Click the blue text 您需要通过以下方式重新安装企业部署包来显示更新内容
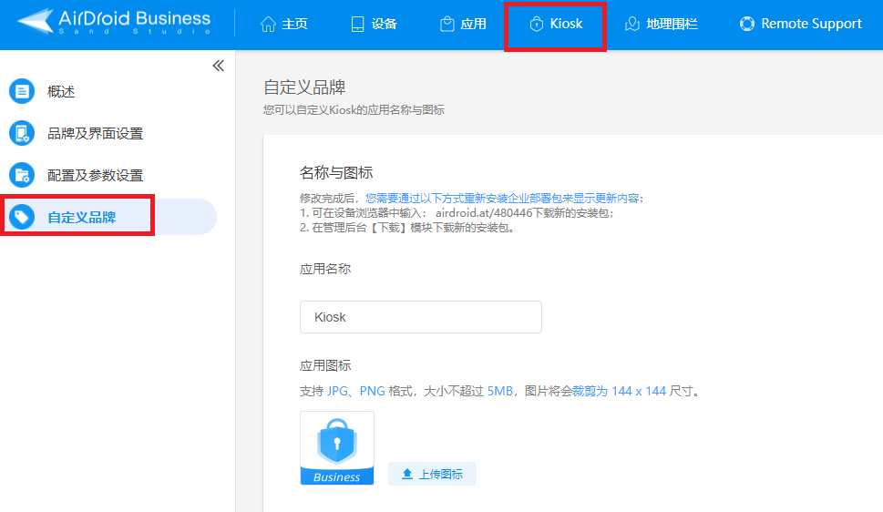 coord(502,199)
